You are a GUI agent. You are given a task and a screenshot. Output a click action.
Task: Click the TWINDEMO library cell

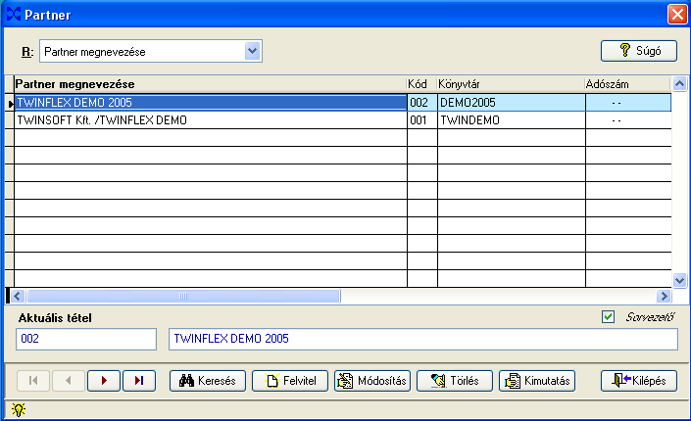pyautogui.click(x=512, y=120)
